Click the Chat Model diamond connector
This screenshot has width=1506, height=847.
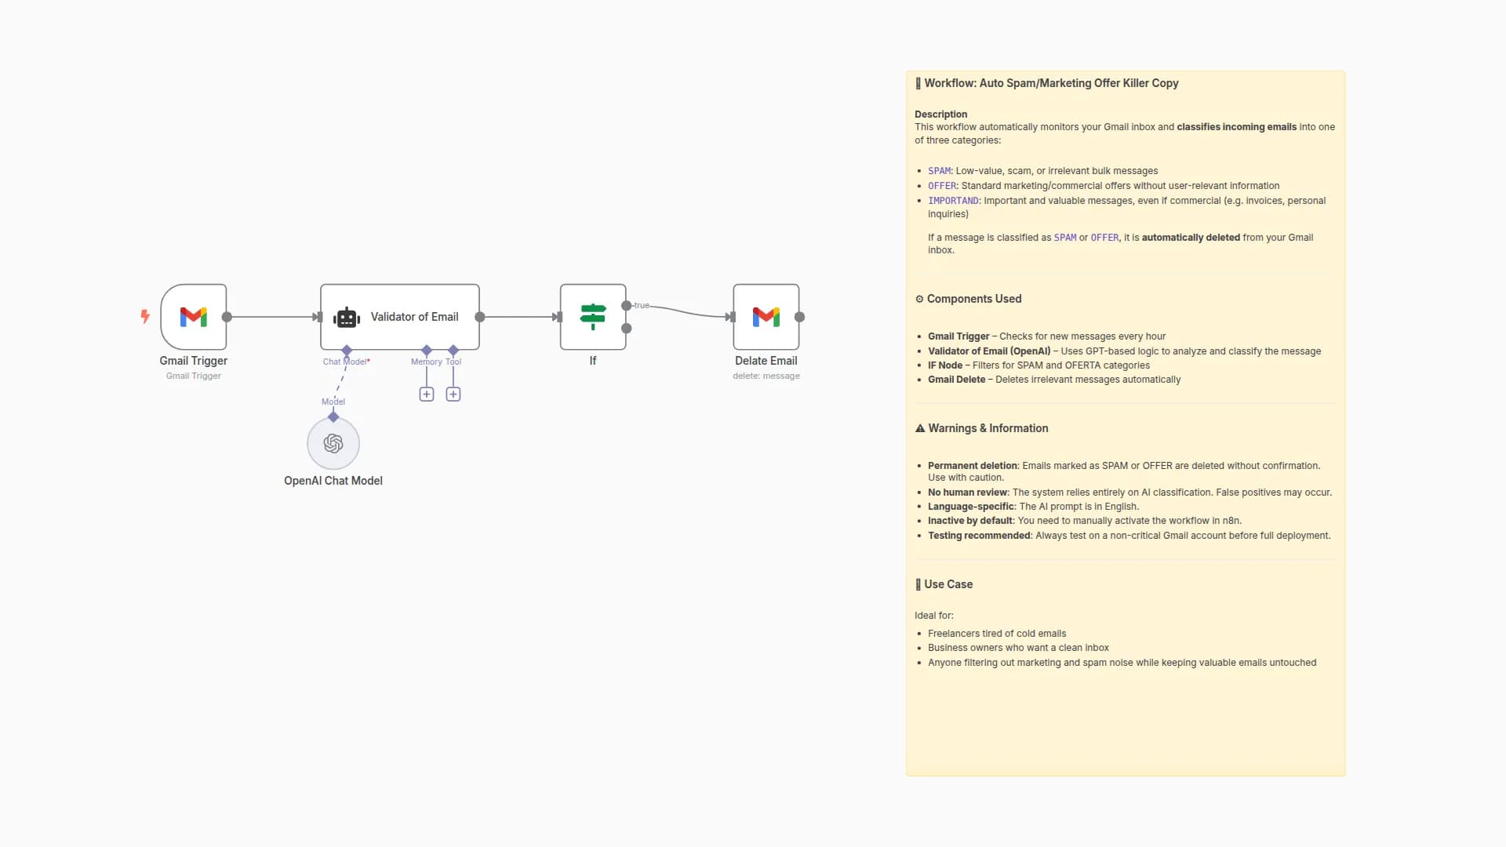[347, 350]
